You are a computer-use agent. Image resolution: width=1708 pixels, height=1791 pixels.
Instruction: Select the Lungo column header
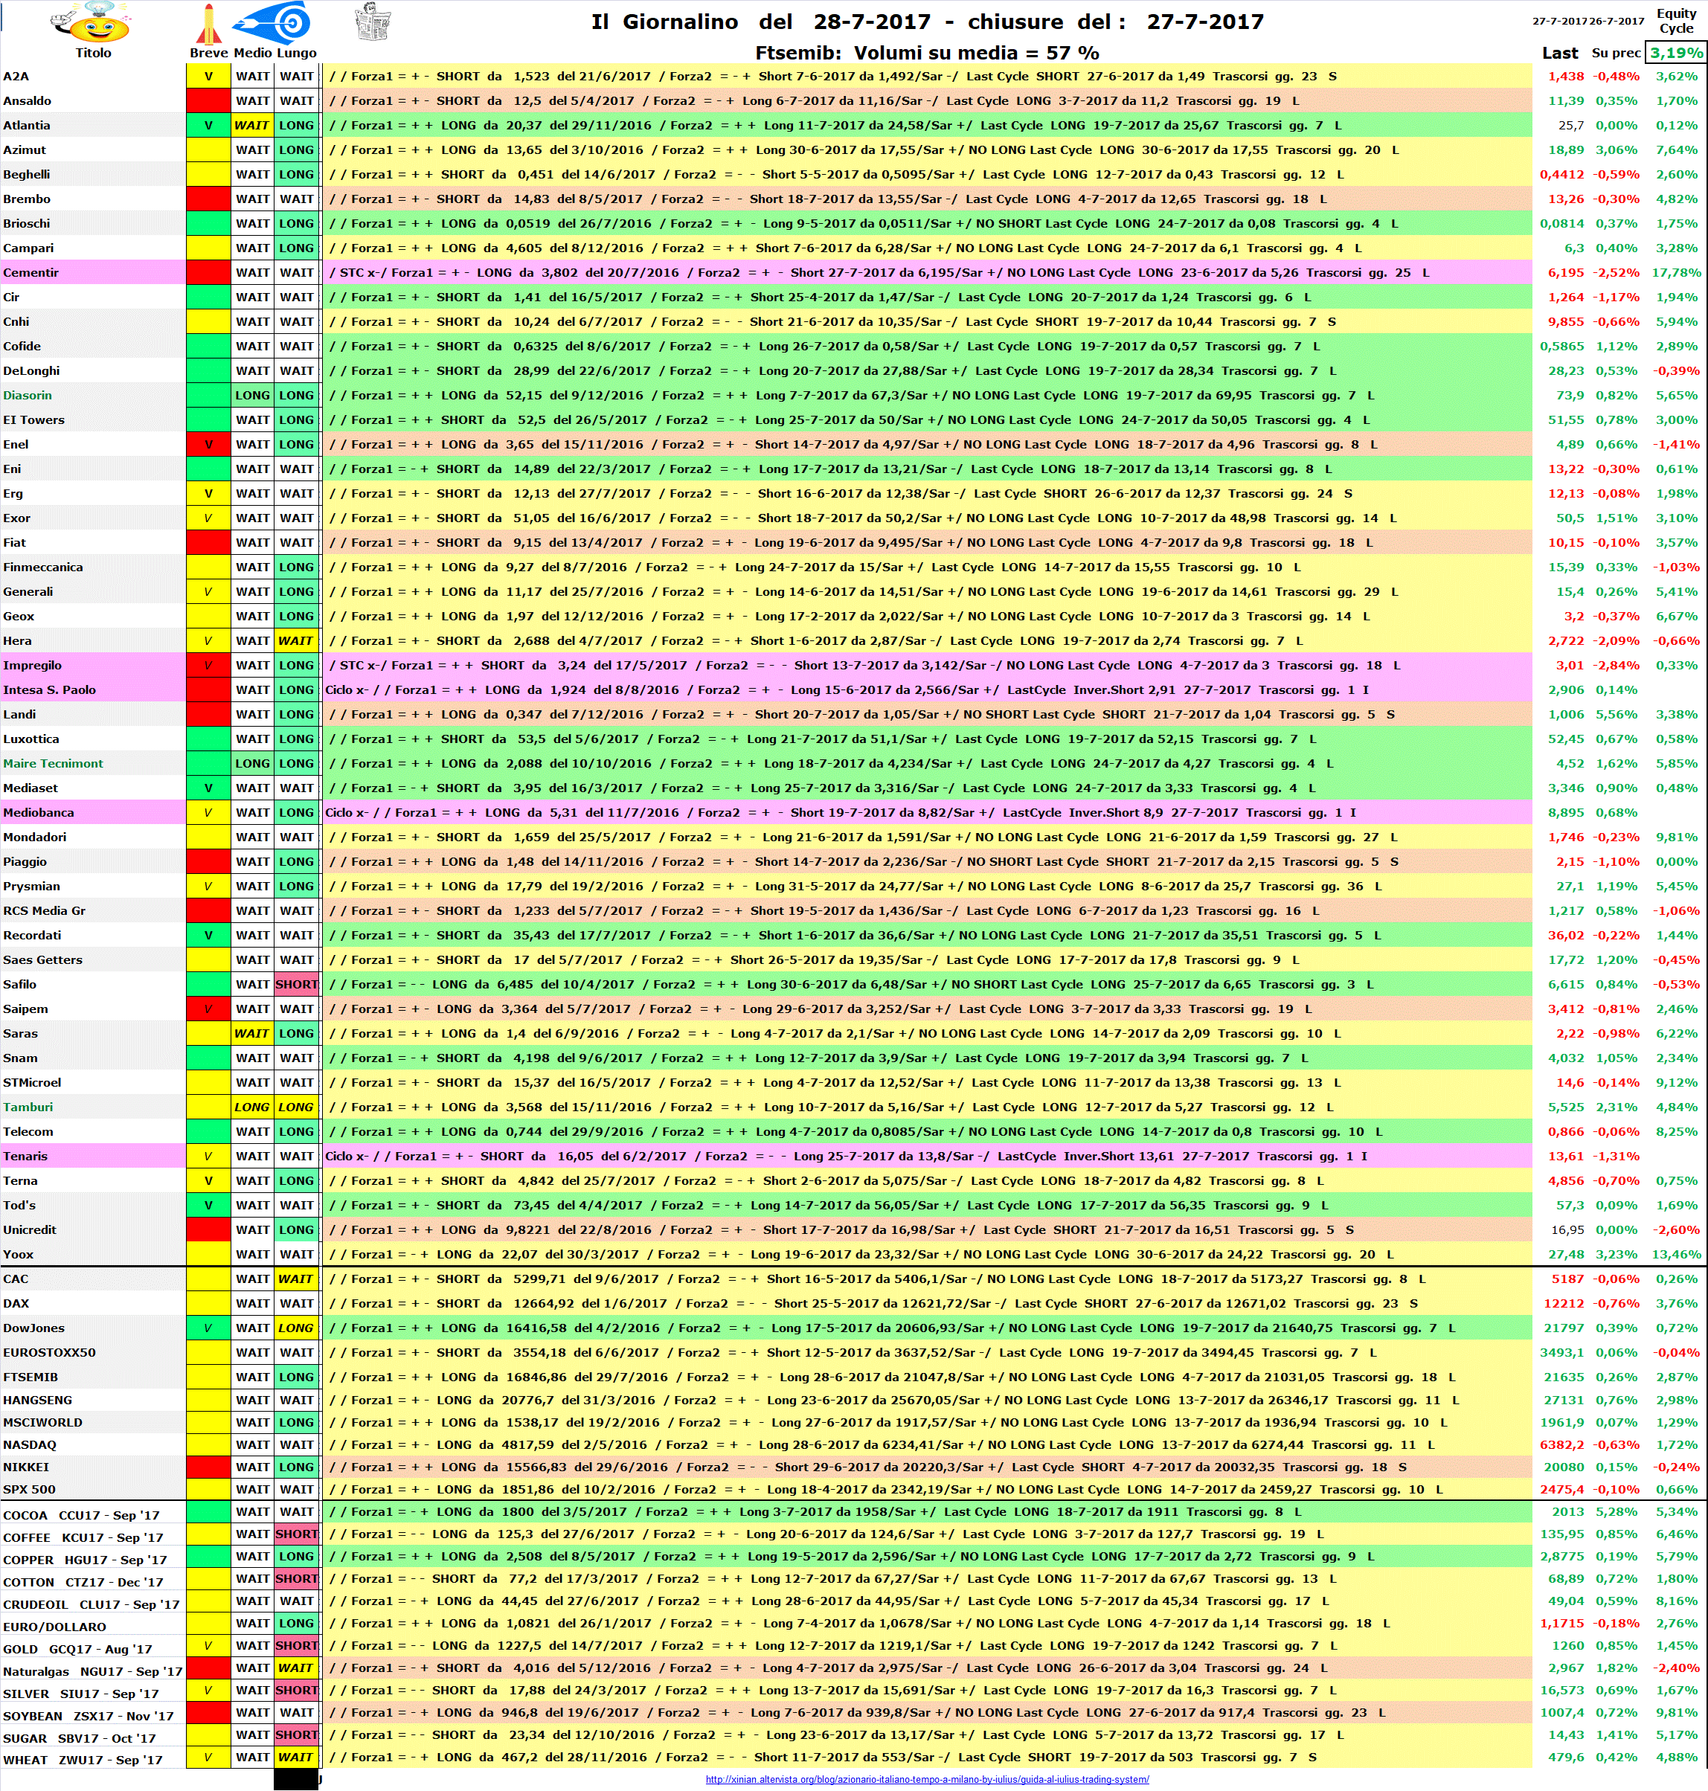pos(297,53)
